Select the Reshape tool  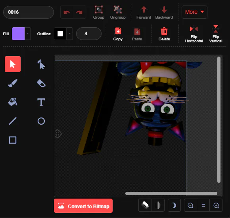41,64
